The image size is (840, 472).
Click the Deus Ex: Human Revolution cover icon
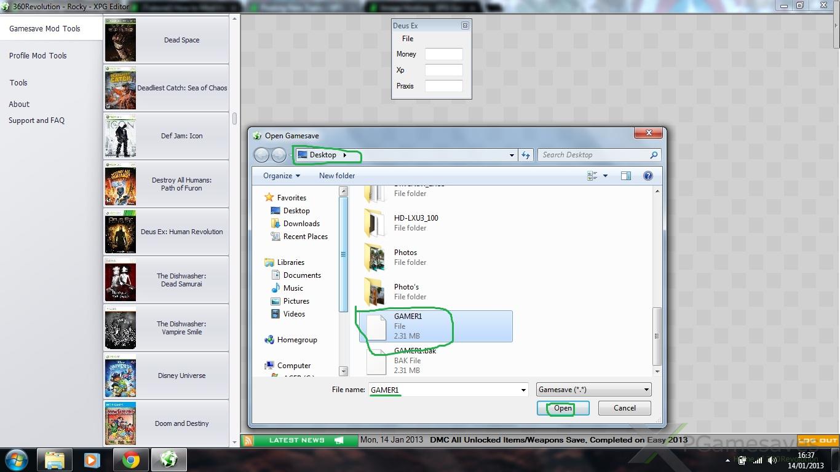(121, 232)
